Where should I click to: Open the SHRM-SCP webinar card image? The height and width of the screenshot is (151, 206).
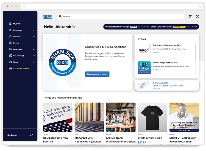click(184, 117)
